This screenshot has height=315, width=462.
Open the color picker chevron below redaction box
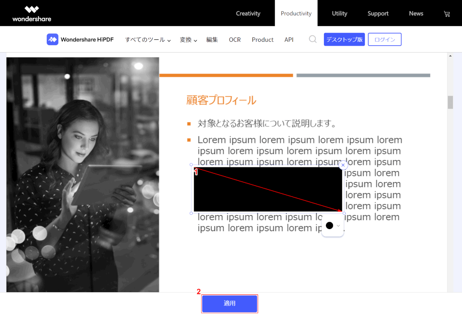point(338,226)
